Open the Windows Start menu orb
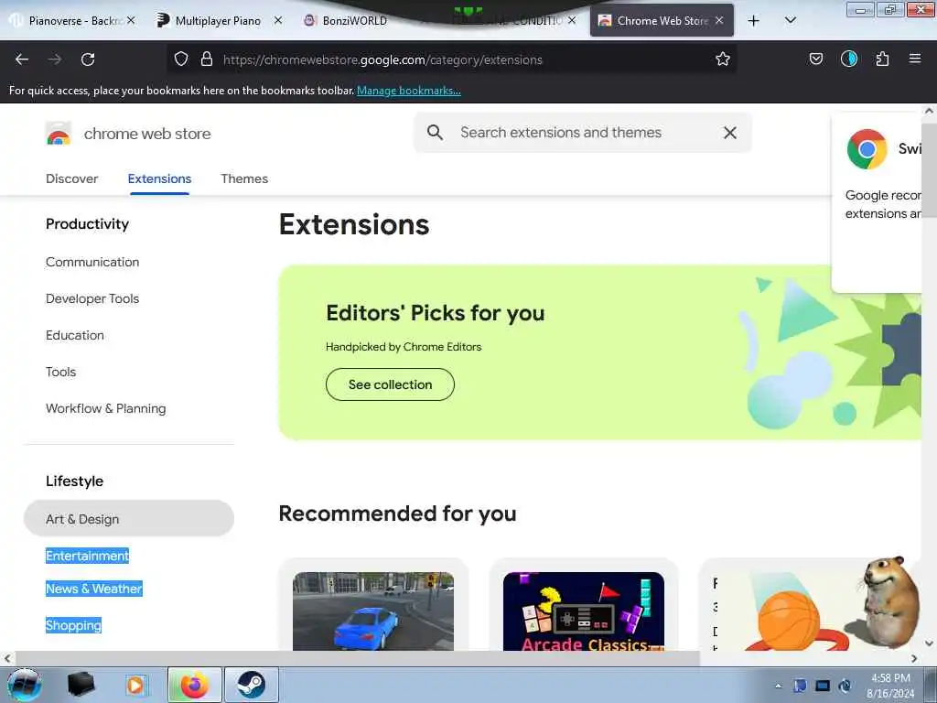The height and width of the screenshot is (703, 937). (x=24, y=685)
